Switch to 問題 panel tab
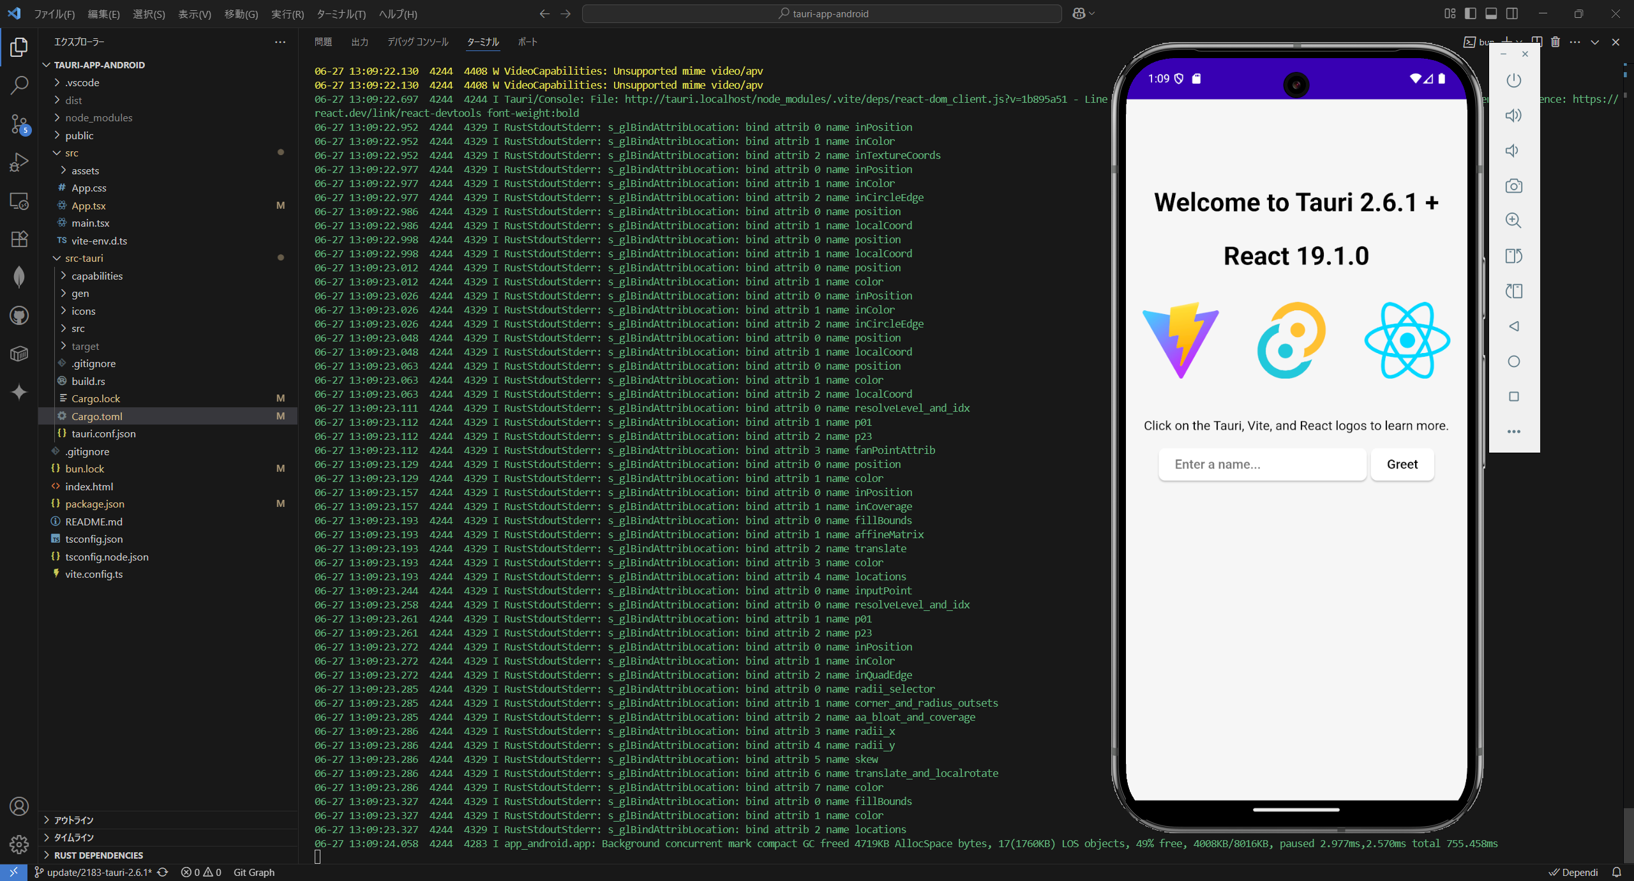 click(x=323, y=42)
